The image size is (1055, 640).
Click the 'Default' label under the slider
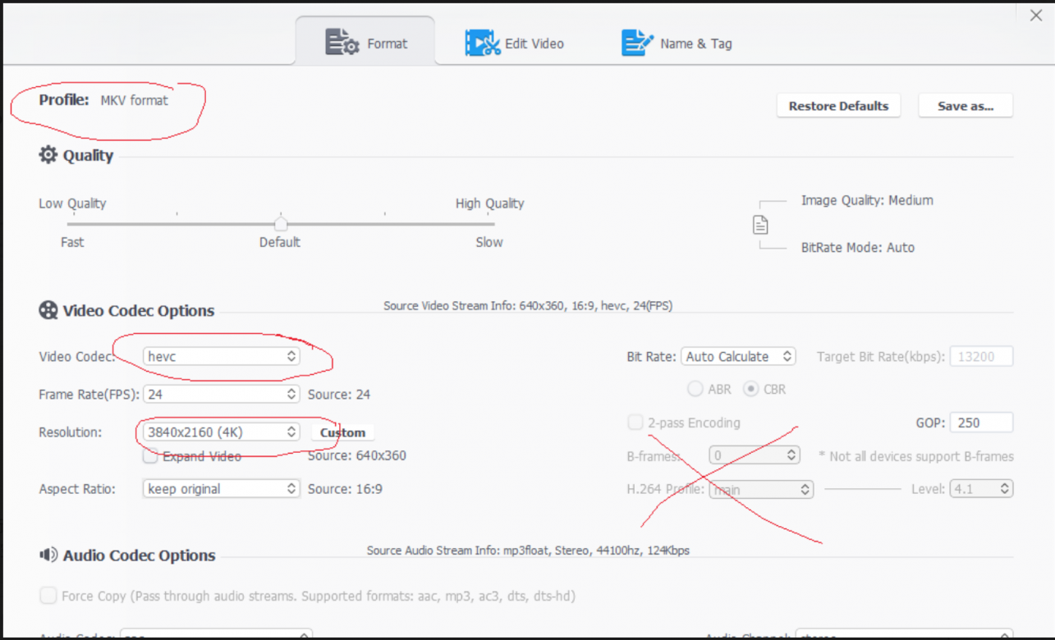coord(280,242)
